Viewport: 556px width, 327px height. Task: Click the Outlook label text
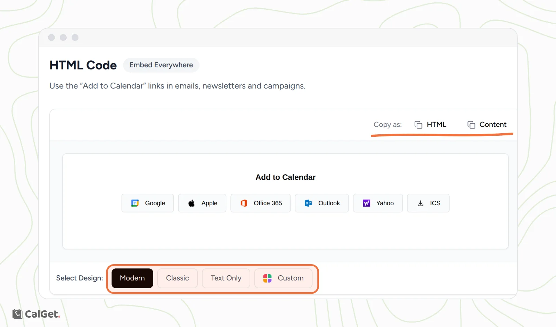pos(329,203)
